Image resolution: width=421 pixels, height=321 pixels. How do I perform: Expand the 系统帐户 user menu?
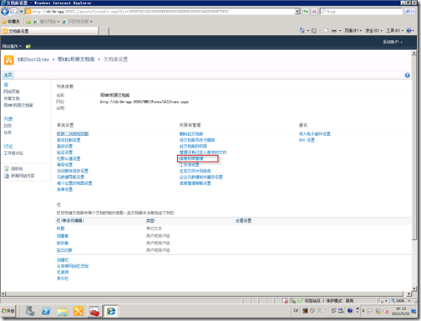[393, 42]
